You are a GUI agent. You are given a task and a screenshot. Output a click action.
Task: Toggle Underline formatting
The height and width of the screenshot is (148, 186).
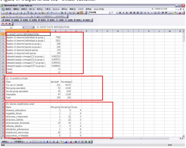127,13
